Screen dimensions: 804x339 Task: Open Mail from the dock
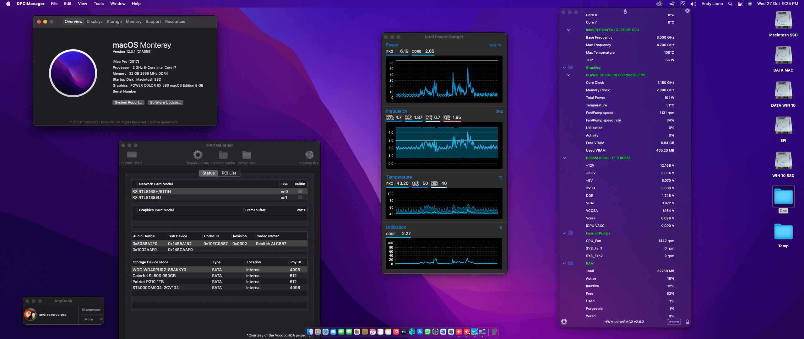tap(333, 331)
